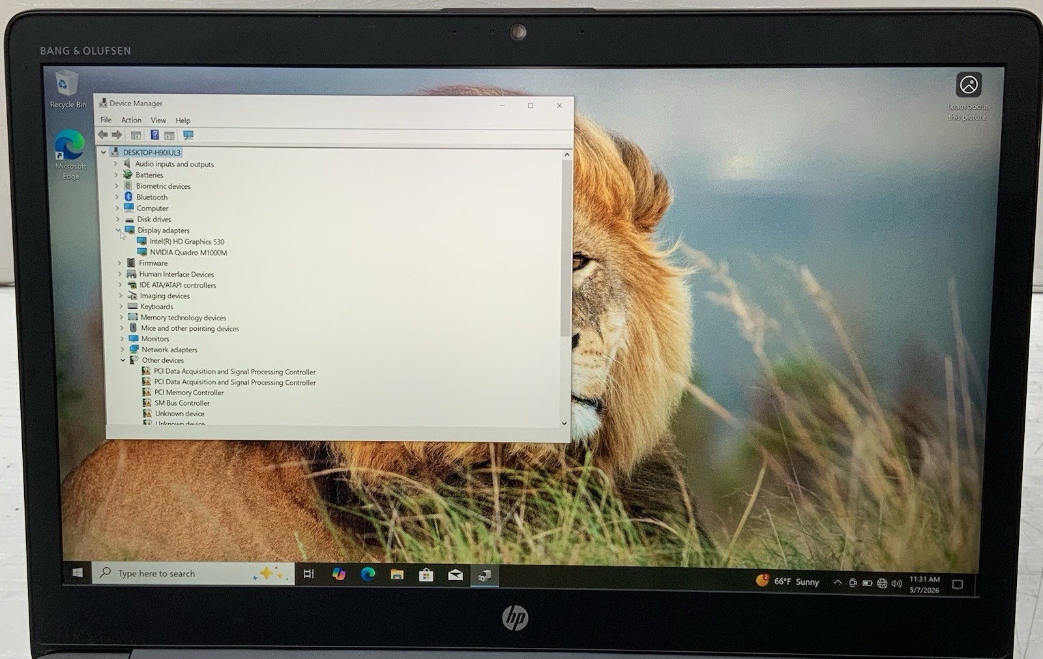The height and width of the screenshot is (659, 1043).
Task: Open the View menu
Action: [158, 120]
